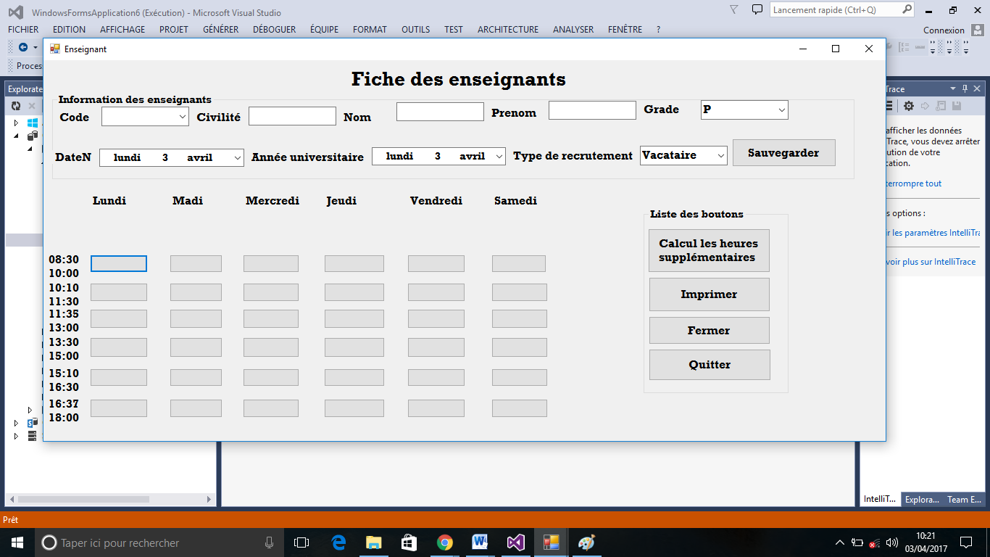990x557 pixels.
Task: Type in the Civilité text field
Action: [292, 115]
